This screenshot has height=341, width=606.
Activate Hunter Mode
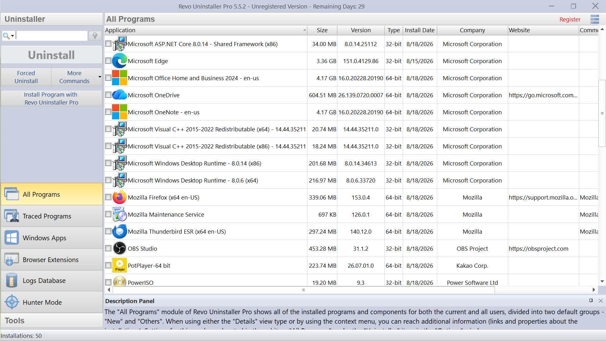[x=51, y=302]
